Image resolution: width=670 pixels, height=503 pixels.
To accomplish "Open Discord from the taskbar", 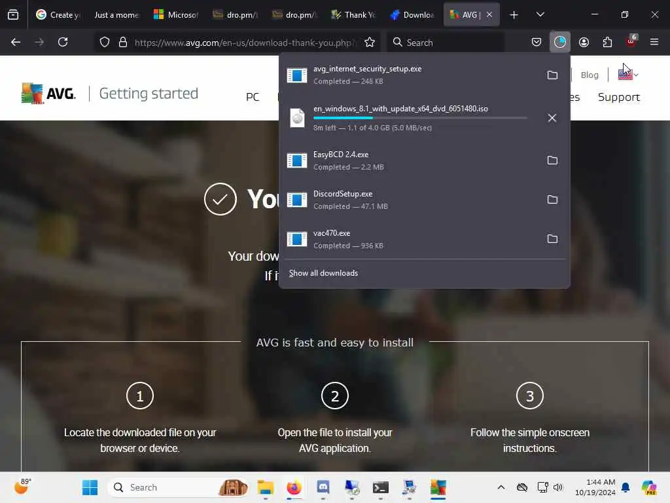I will [323, 487].
